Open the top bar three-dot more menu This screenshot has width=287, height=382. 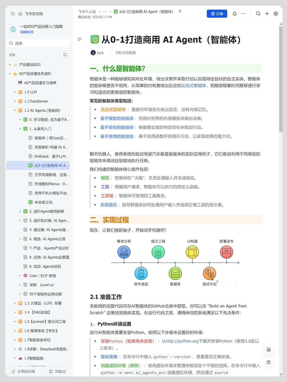(x=243, y=14)
